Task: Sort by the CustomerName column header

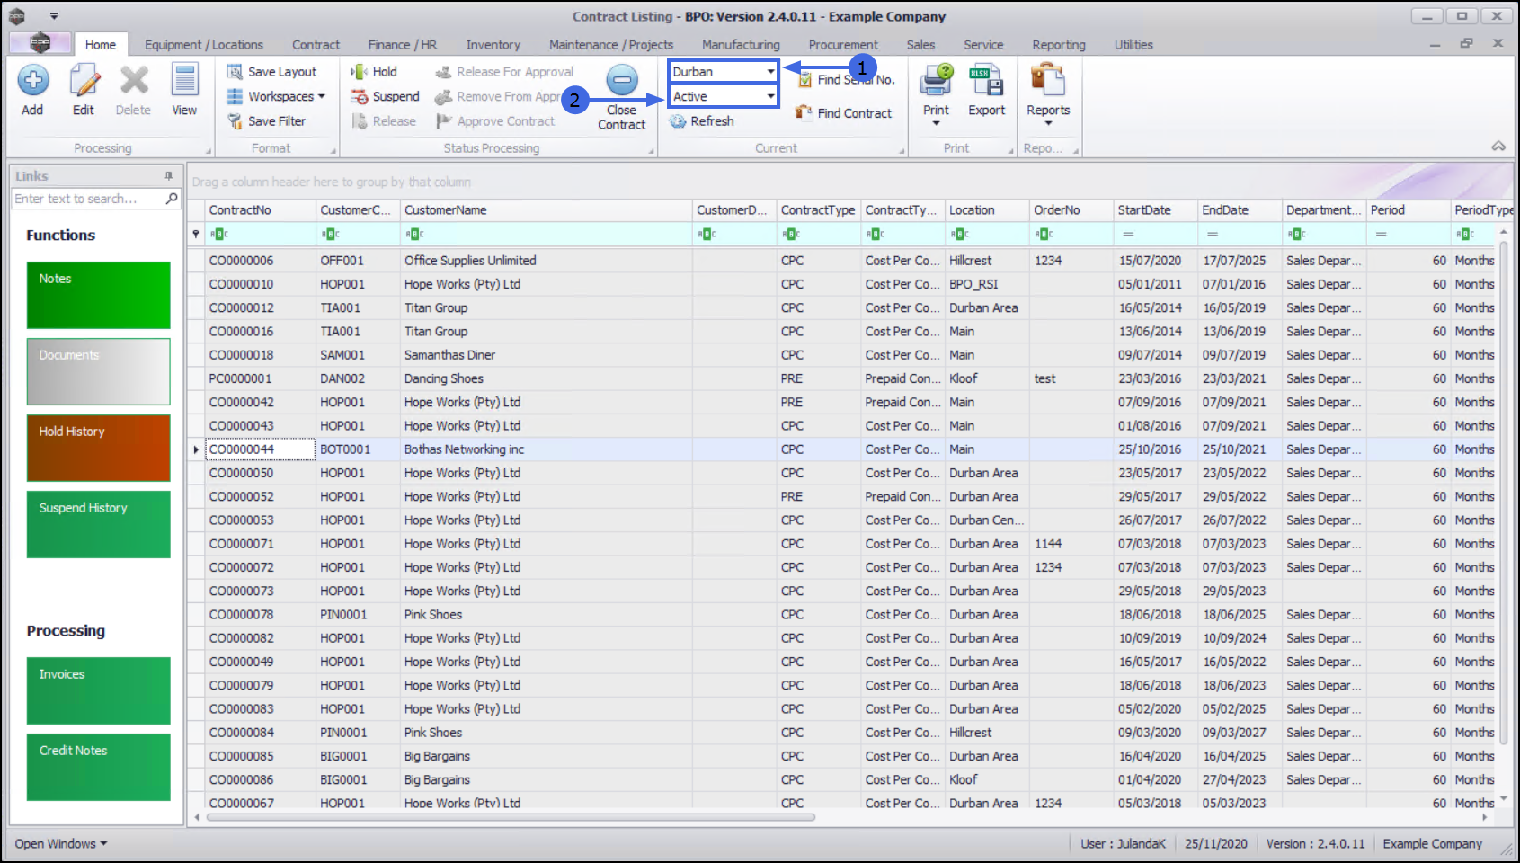Action: [x=546, y=210]
